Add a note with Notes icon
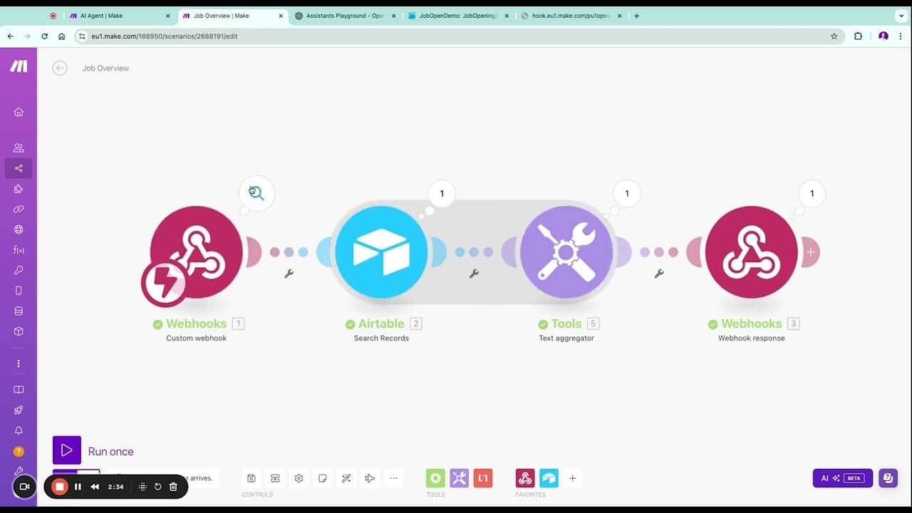The height and width of the screenshot is (513, 912). [x=323, y=478]
